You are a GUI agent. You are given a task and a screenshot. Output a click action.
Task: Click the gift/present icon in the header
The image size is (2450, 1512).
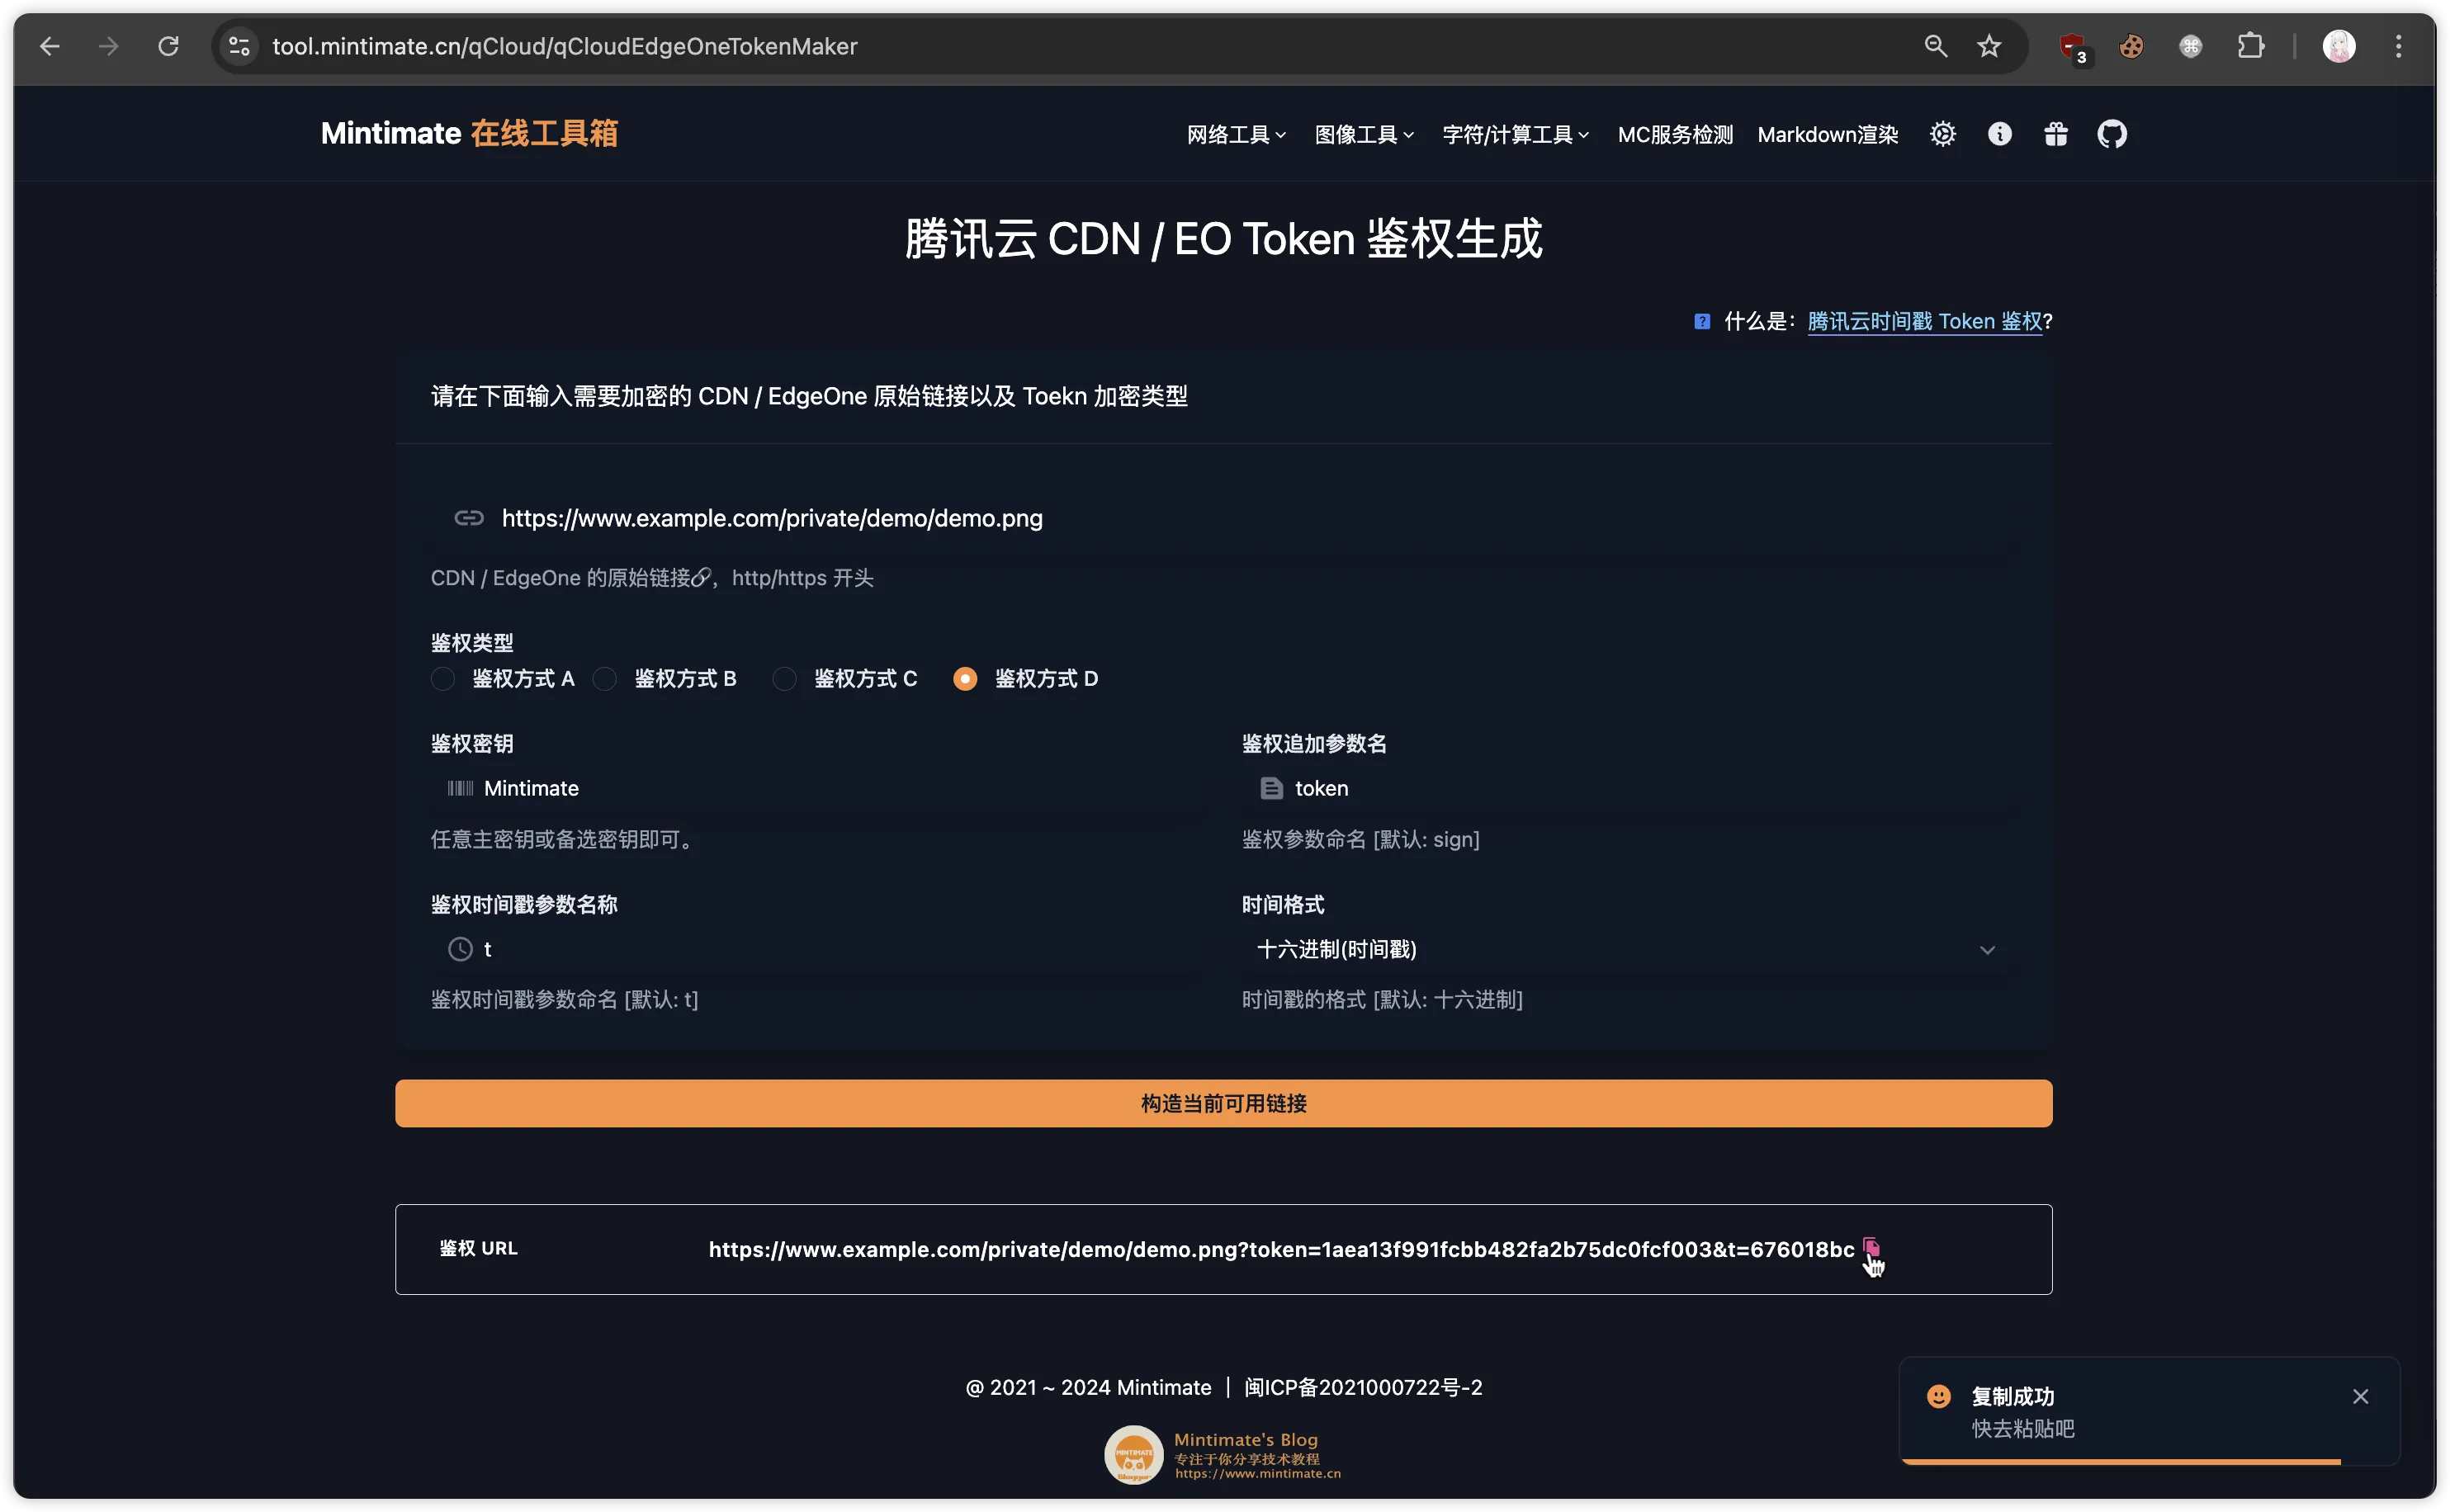pos(2056,133)
